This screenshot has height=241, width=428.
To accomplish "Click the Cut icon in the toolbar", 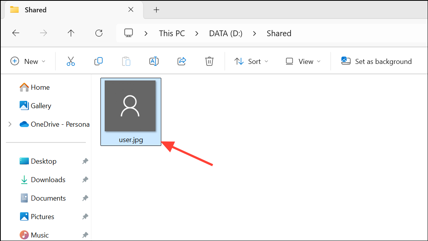I will click(70, 61).
